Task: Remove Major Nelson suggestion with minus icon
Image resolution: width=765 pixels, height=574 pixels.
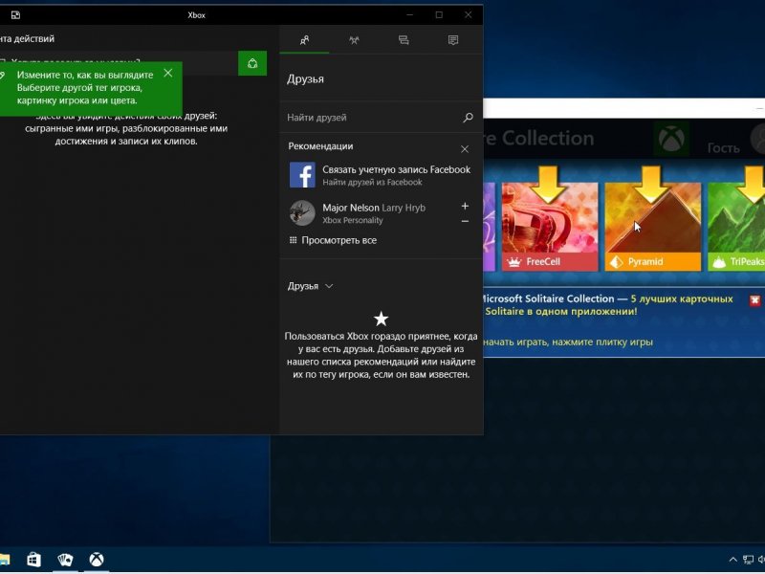Action: click(x=465, y=221)
